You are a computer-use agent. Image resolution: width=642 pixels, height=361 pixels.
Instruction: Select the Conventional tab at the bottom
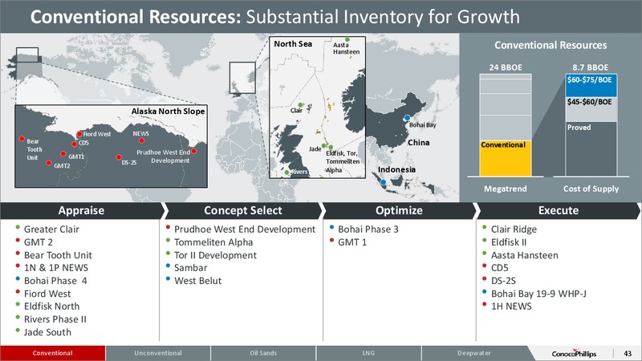pos(53,353)
